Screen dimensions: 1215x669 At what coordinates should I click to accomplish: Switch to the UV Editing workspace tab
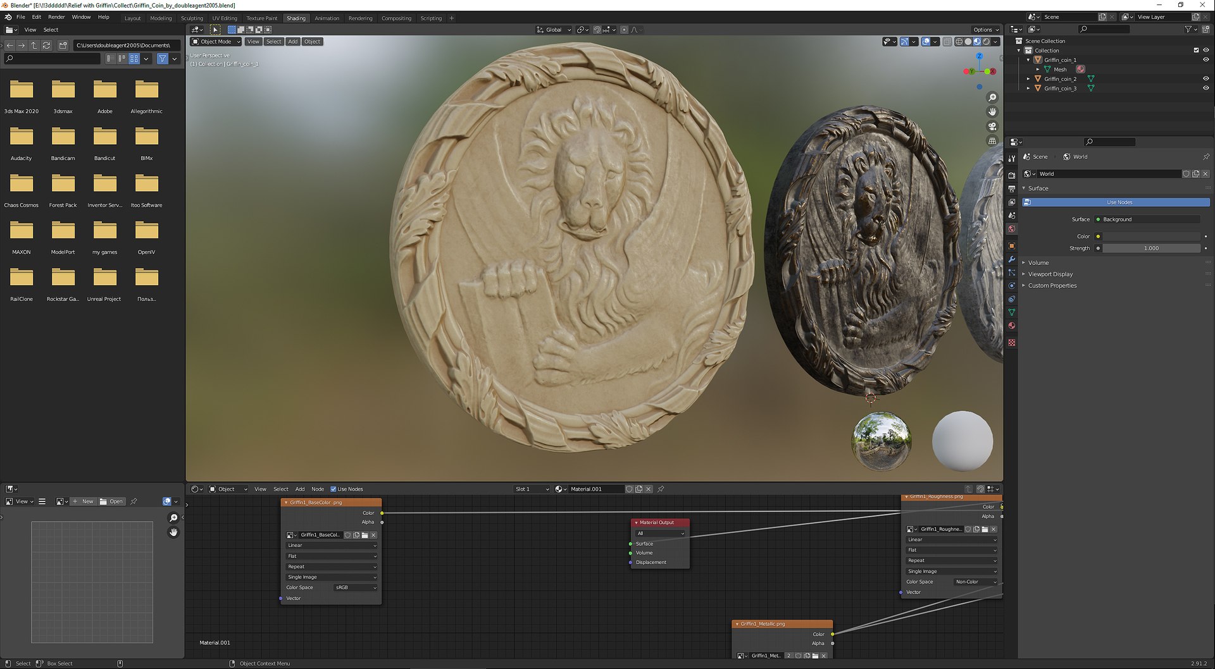tap(225, 18)
